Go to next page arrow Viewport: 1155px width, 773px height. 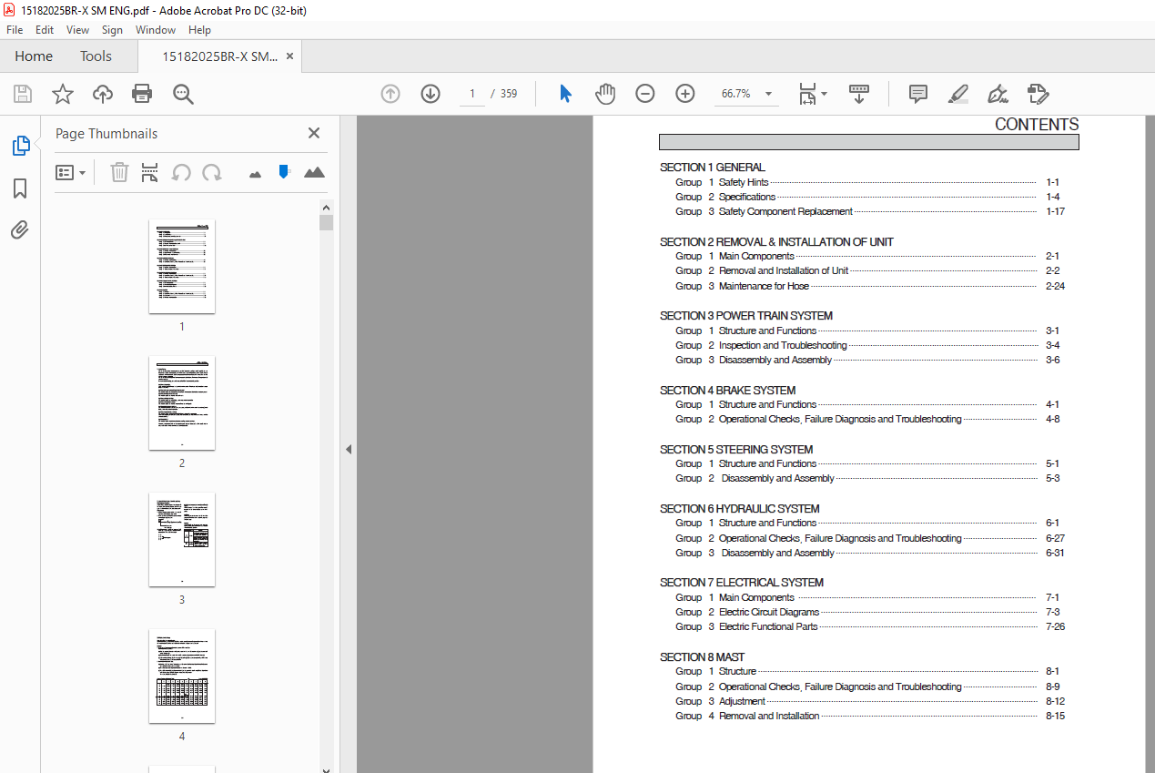[x=431, y=94]
